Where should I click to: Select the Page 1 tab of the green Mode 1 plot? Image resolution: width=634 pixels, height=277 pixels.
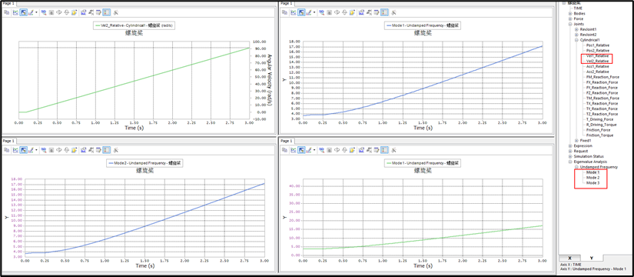click(x=287, y=141)
